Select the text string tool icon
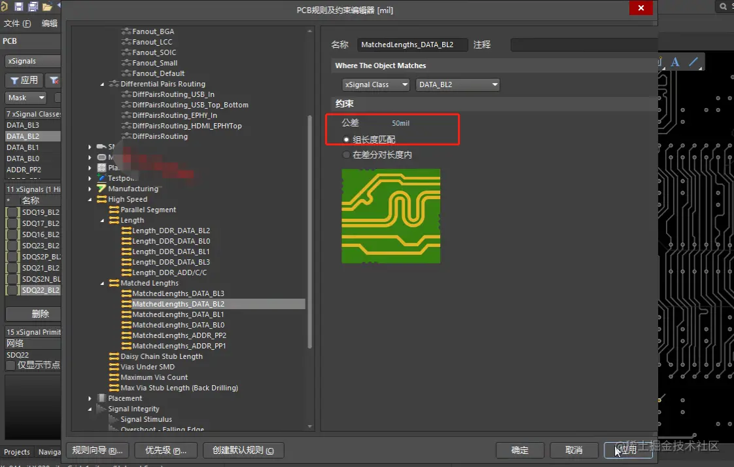The width and height of the screenshot is (734, 467). pos(675,62)
